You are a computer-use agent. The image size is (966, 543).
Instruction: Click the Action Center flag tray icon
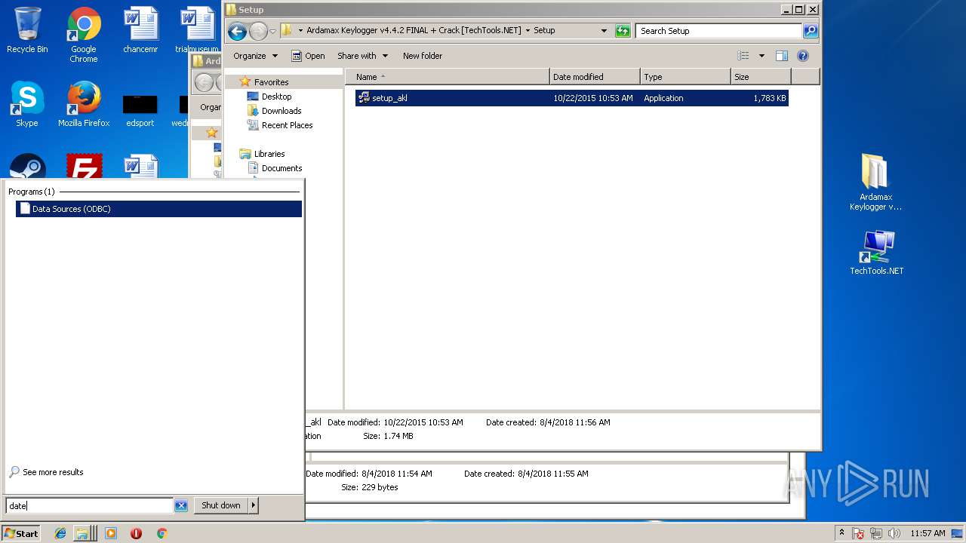[x=859, y=533]
